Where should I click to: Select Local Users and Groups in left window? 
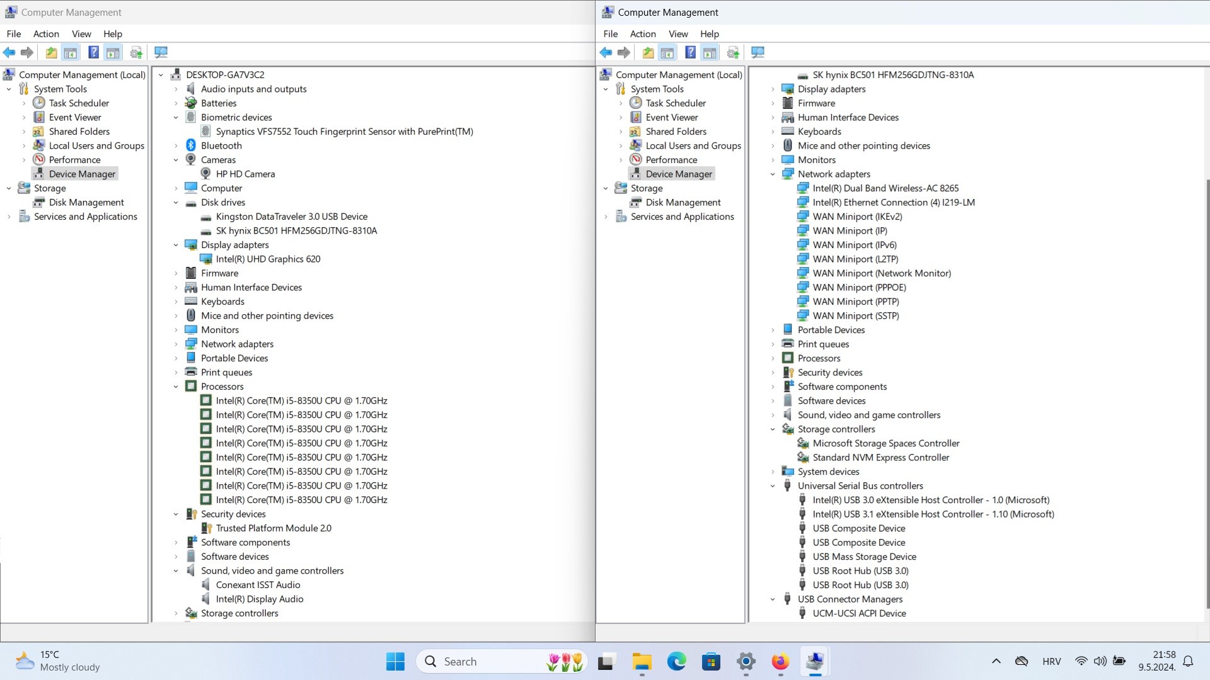(96, 145)
